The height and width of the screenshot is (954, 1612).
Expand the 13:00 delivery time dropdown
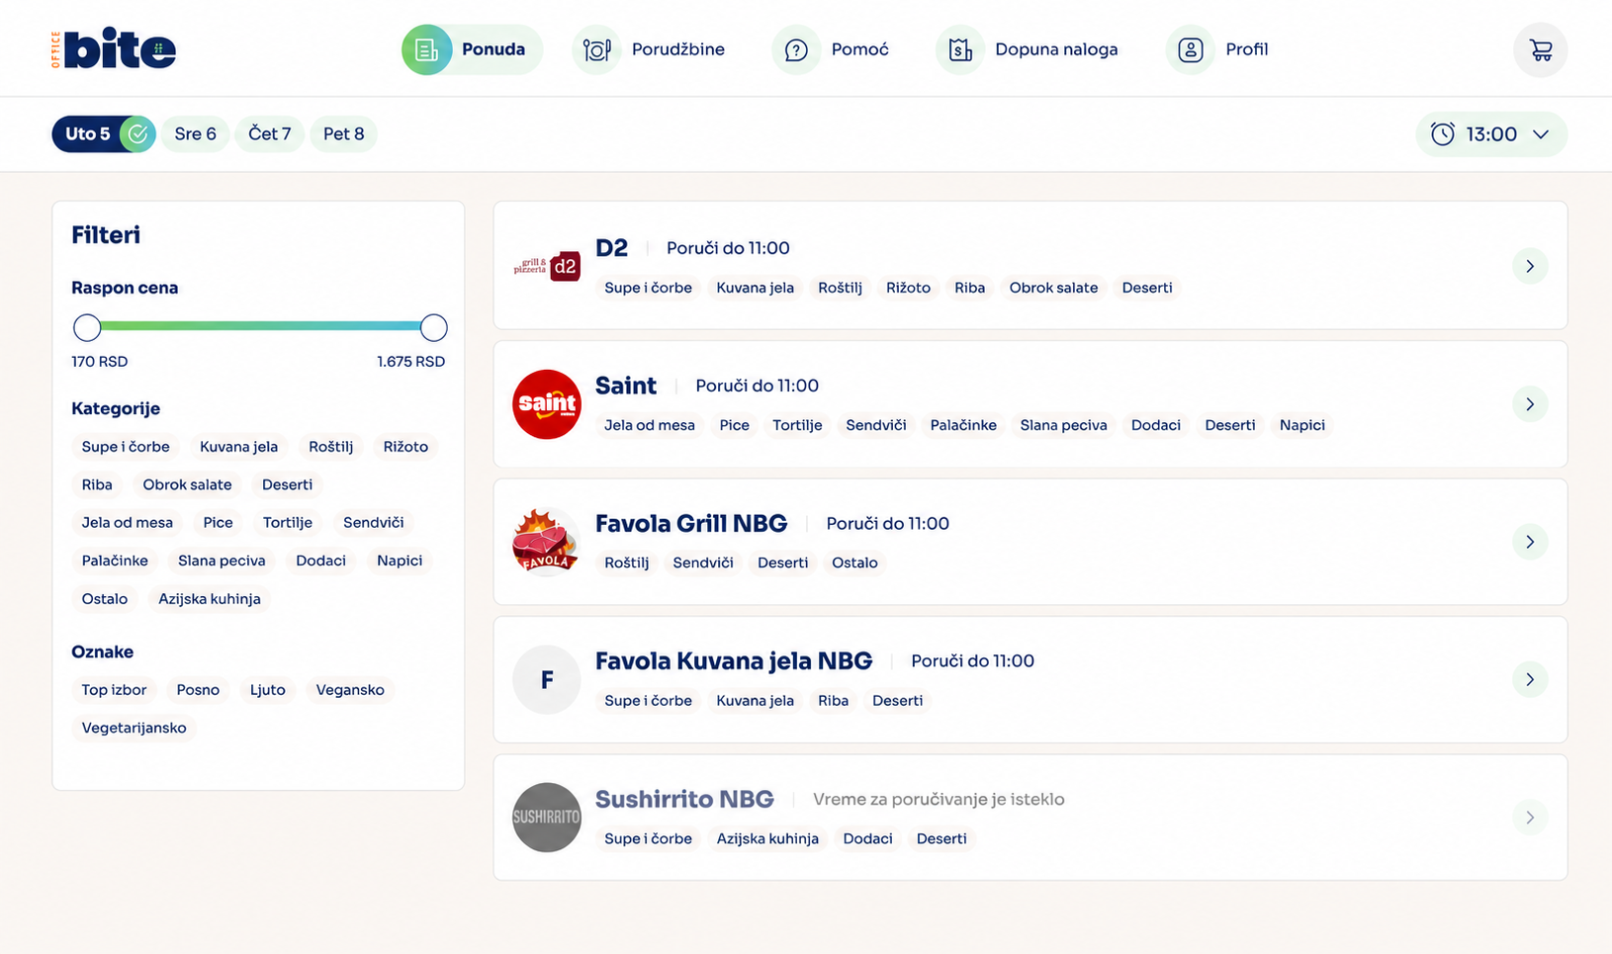pos(1491,134)
